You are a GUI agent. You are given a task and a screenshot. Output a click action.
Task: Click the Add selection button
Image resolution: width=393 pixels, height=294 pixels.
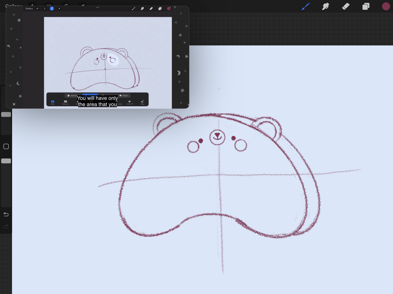[52, 102]
